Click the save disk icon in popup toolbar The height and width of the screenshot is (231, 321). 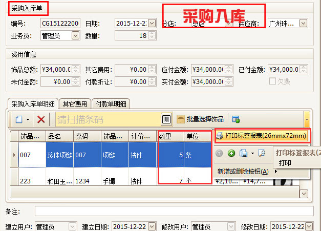(x=244, y=153)
